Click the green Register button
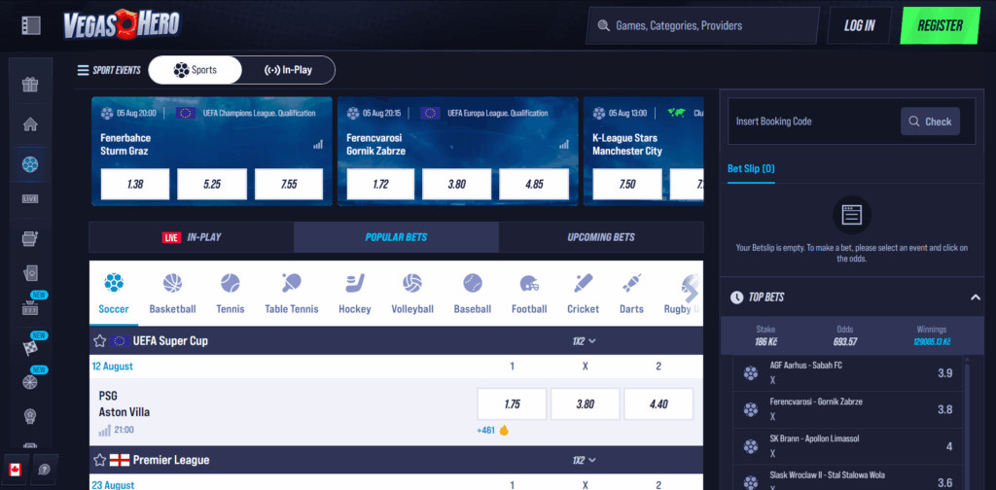The height and width of the screenshot is (490, 996). [x=941, y=25]
